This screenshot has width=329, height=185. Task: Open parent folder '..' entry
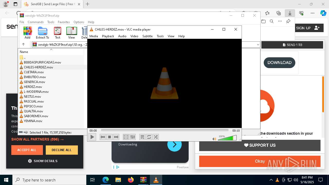[x=23, y=58]
